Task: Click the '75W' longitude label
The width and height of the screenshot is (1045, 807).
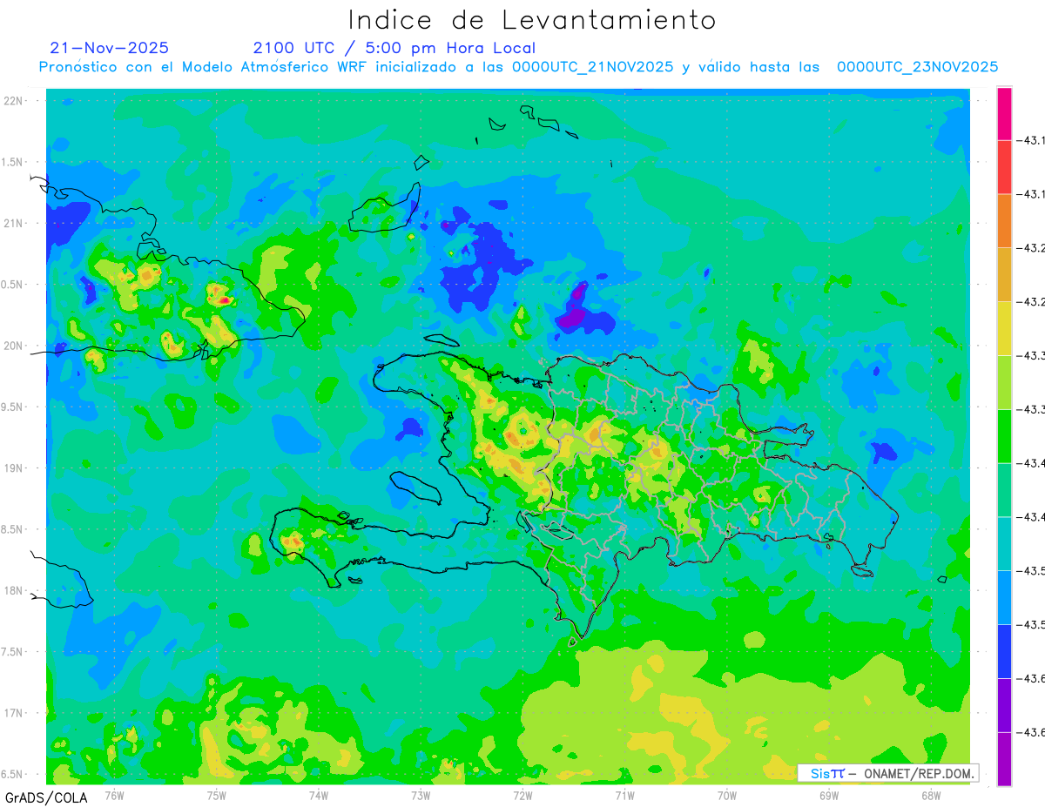Action: point(217,796)
